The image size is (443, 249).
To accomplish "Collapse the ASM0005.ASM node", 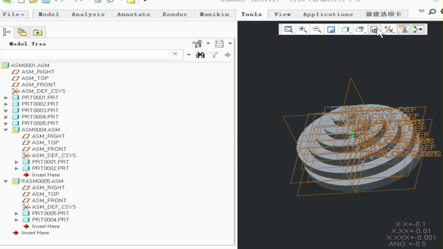I will pos(6,182).
